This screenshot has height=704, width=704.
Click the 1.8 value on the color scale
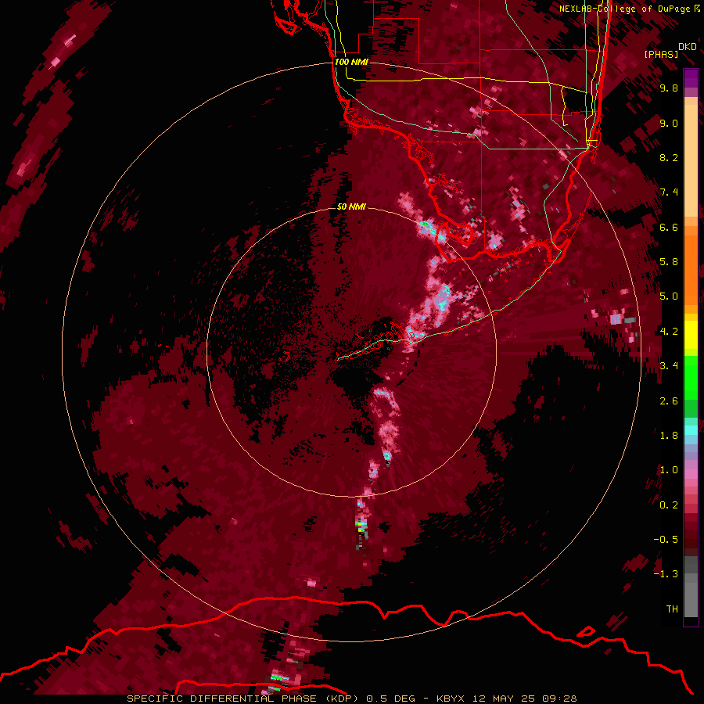(669, 436)
